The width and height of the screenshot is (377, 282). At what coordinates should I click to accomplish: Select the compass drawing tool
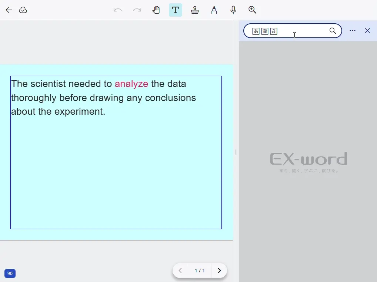pos(214,10)
